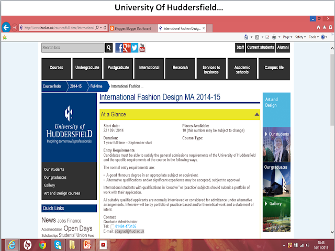335x251 pixels.
Task: Open the Campus life menu
Action: [274, 69]
